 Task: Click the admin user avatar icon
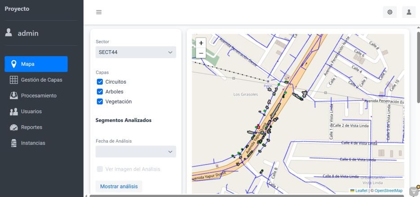(x=8, y=33)
